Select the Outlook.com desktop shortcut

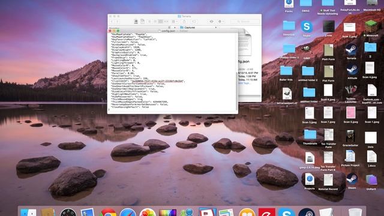[x=372, y=91]
